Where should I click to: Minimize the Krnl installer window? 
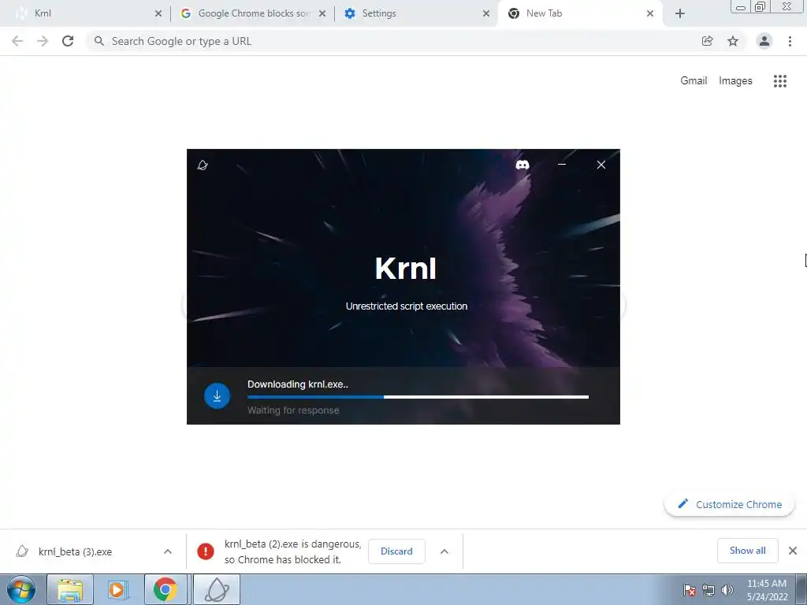pyautogui.click(x=561, y=165)
